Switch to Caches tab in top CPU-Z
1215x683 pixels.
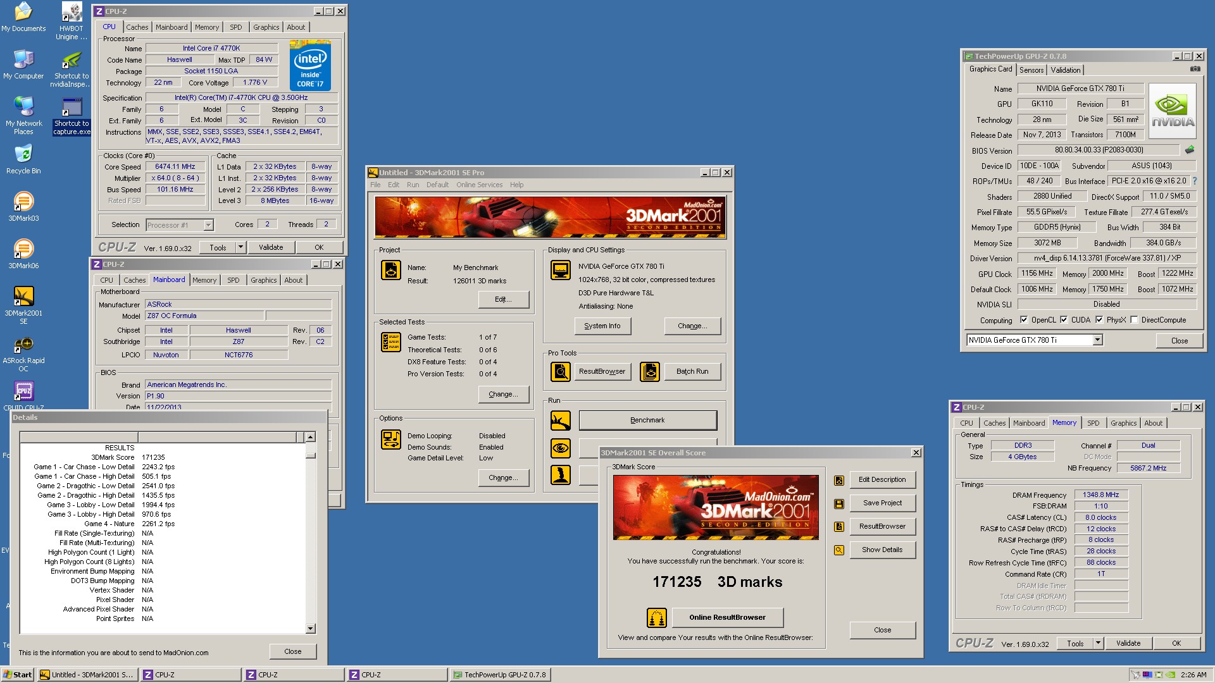point(137,27)
